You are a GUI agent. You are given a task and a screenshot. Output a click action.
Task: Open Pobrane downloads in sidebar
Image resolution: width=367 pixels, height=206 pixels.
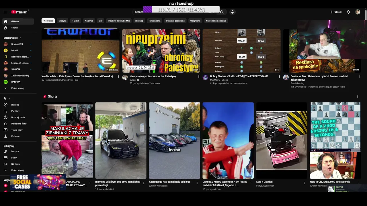coord(18,136)
